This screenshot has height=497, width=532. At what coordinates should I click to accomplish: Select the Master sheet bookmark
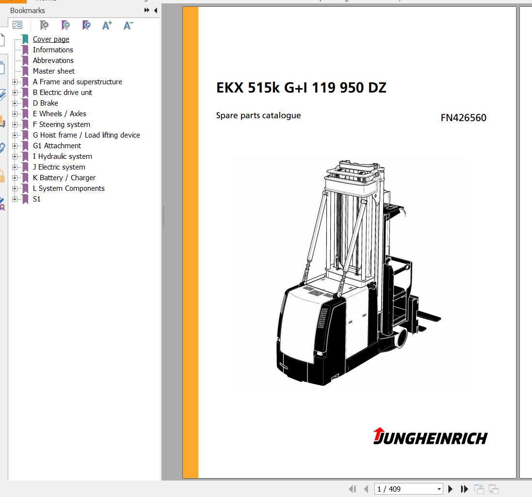tap(54, 71)
